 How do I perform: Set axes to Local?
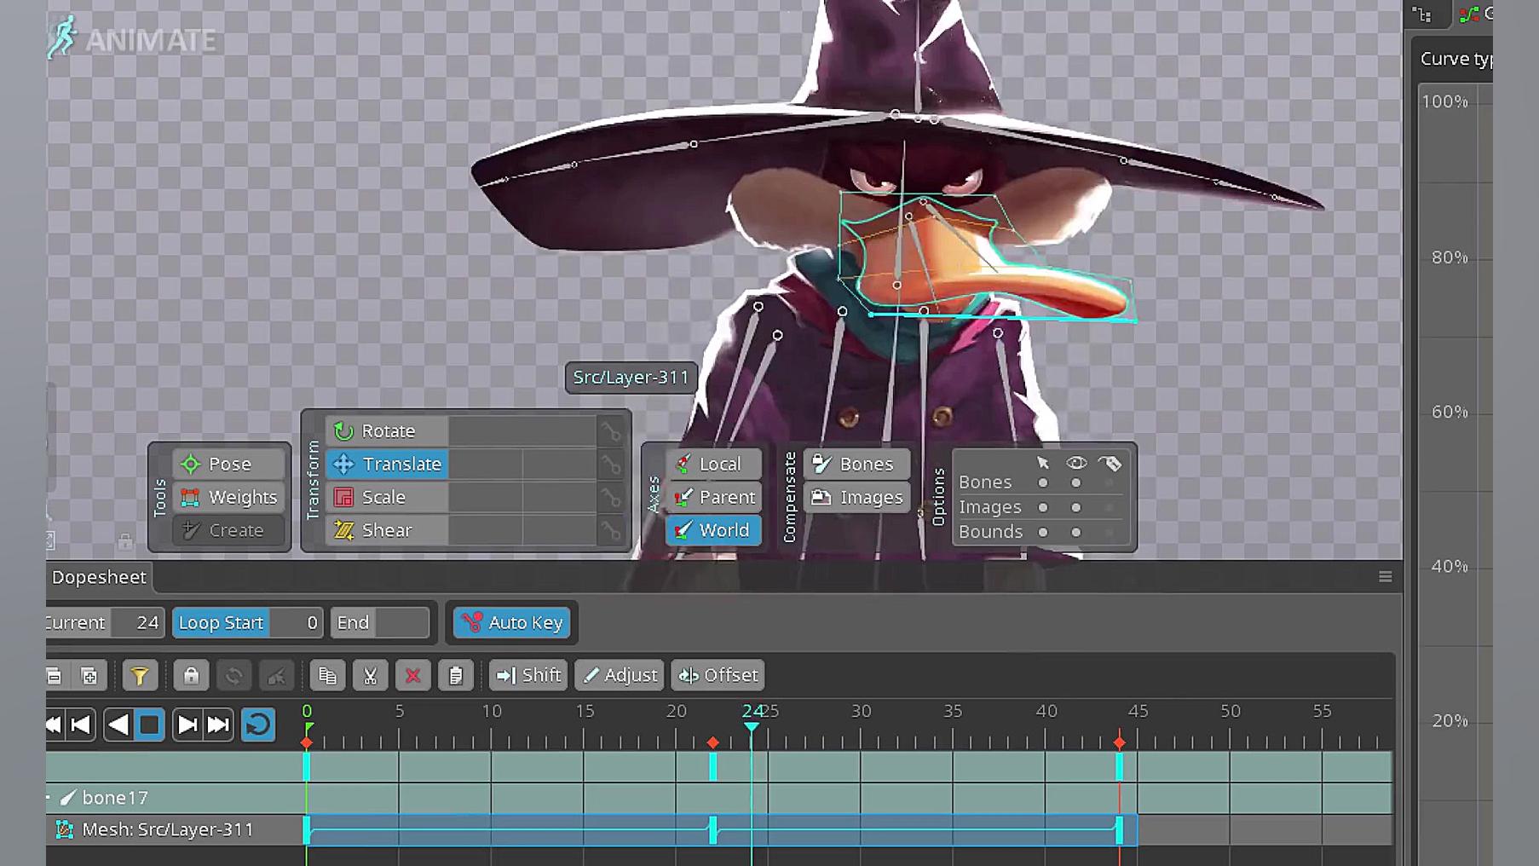712,464
